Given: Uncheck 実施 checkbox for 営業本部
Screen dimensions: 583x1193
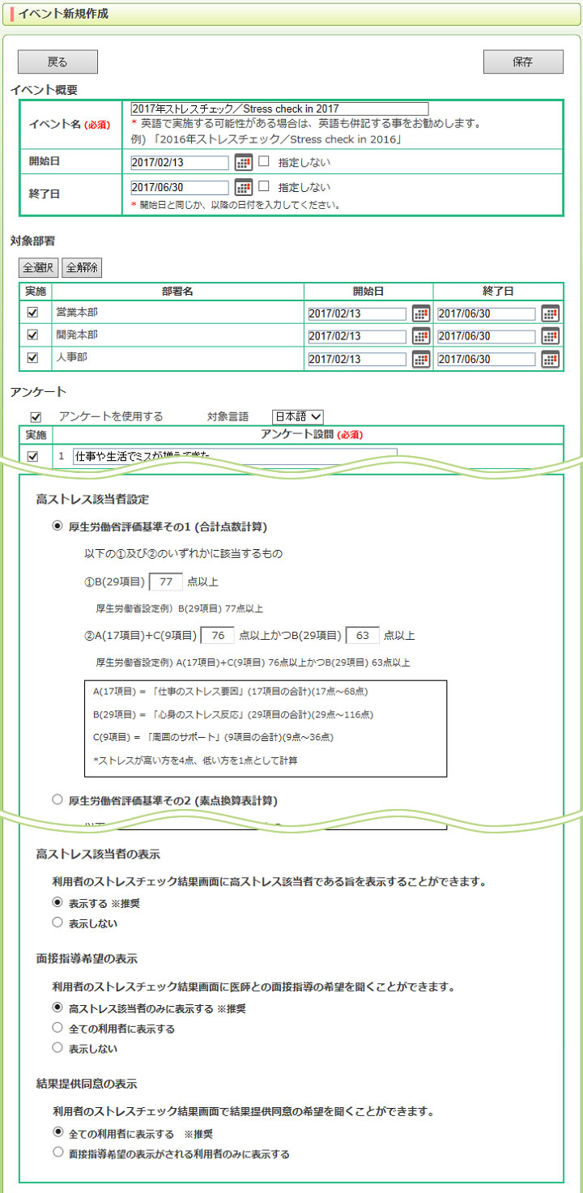Looking at the screenshot, I should coord(33,312).
